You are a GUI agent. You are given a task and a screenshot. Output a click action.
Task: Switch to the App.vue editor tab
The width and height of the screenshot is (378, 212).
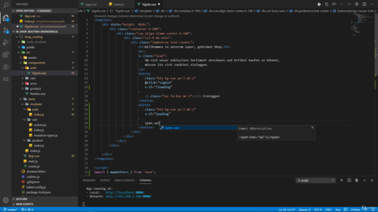click(x=91, y=4)
